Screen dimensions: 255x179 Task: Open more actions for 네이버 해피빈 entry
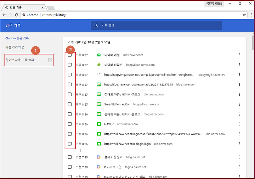coord(239,65)
